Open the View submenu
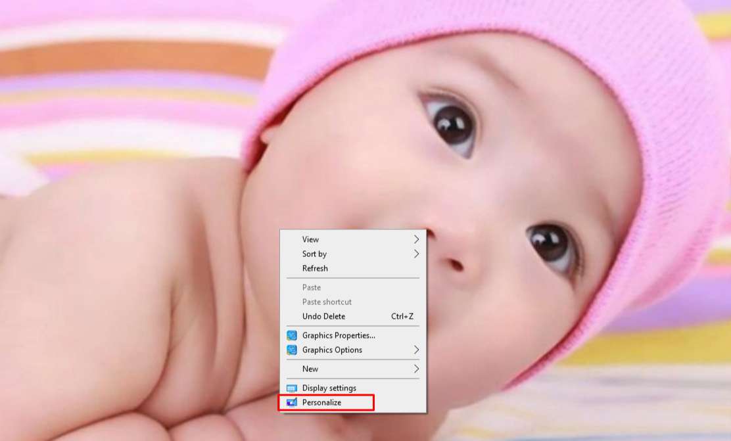Viewport: 731px width, 441px height. click(353, 239)
